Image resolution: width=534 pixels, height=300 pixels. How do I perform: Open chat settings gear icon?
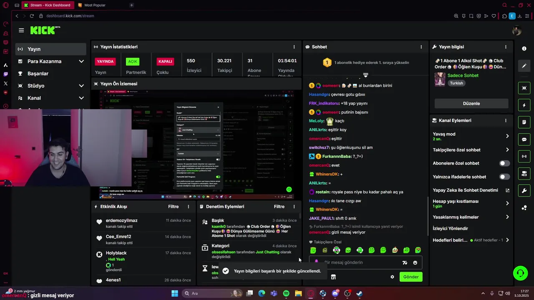tap(392, 277)
